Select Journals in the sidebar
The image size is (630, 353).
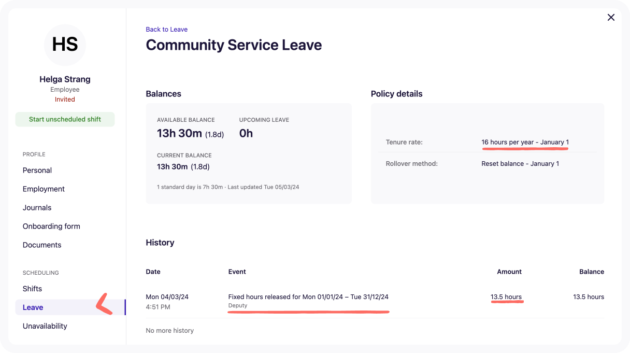37,208
